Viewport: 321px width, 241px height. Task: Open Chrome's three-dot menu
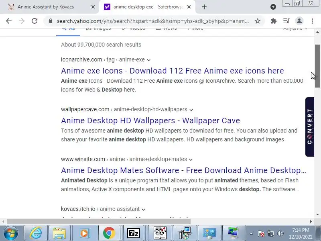click(312, 21)
